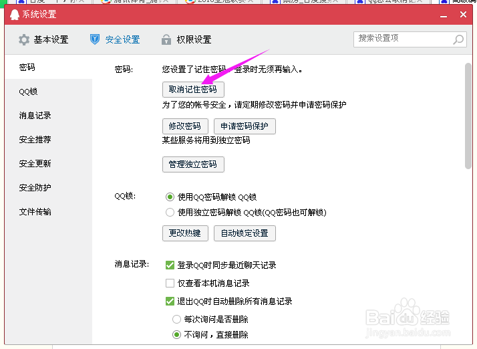Screen dimensions: 477x349
Task: Click the QQ penguin icon in title bar
Action: click(x=14, y=14)
